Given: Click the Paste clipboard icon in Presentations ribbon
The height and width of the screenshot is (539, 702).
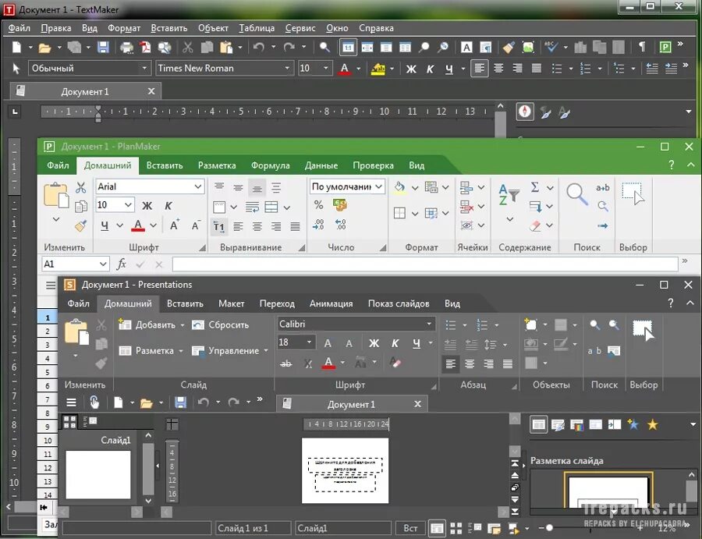Looking at the screenshot, I should [x=76, y=332].
